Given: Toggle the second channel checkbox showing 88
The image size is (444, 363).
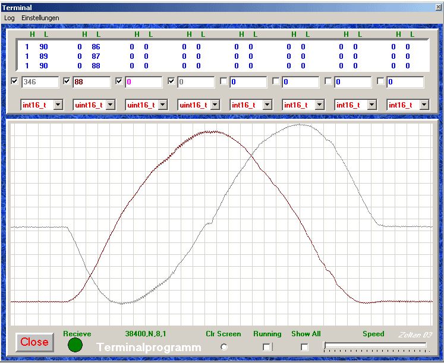Looking at the screenshot, I should (x=67, y=81).
